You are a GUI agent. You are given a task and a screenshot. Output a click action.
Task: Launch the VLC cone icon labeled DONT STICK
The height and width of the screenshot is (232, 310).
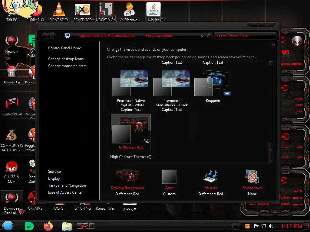pyautogui.click(x=59, y=12)
